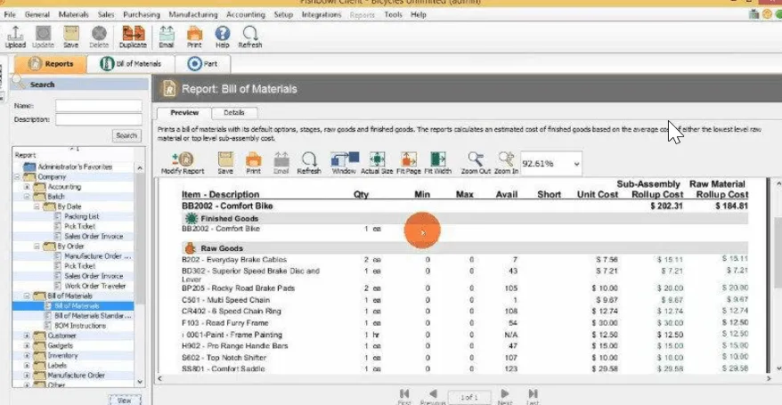
Task: Open the Integrations menu
Action: [322, 14]
